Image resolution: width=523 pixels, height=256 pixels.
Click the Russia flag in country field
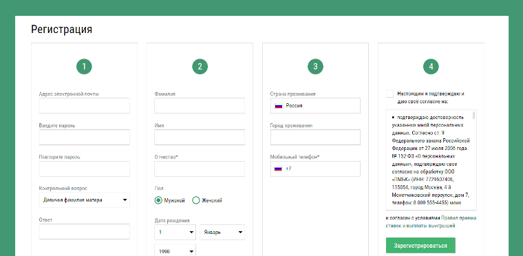coord(279,106)
